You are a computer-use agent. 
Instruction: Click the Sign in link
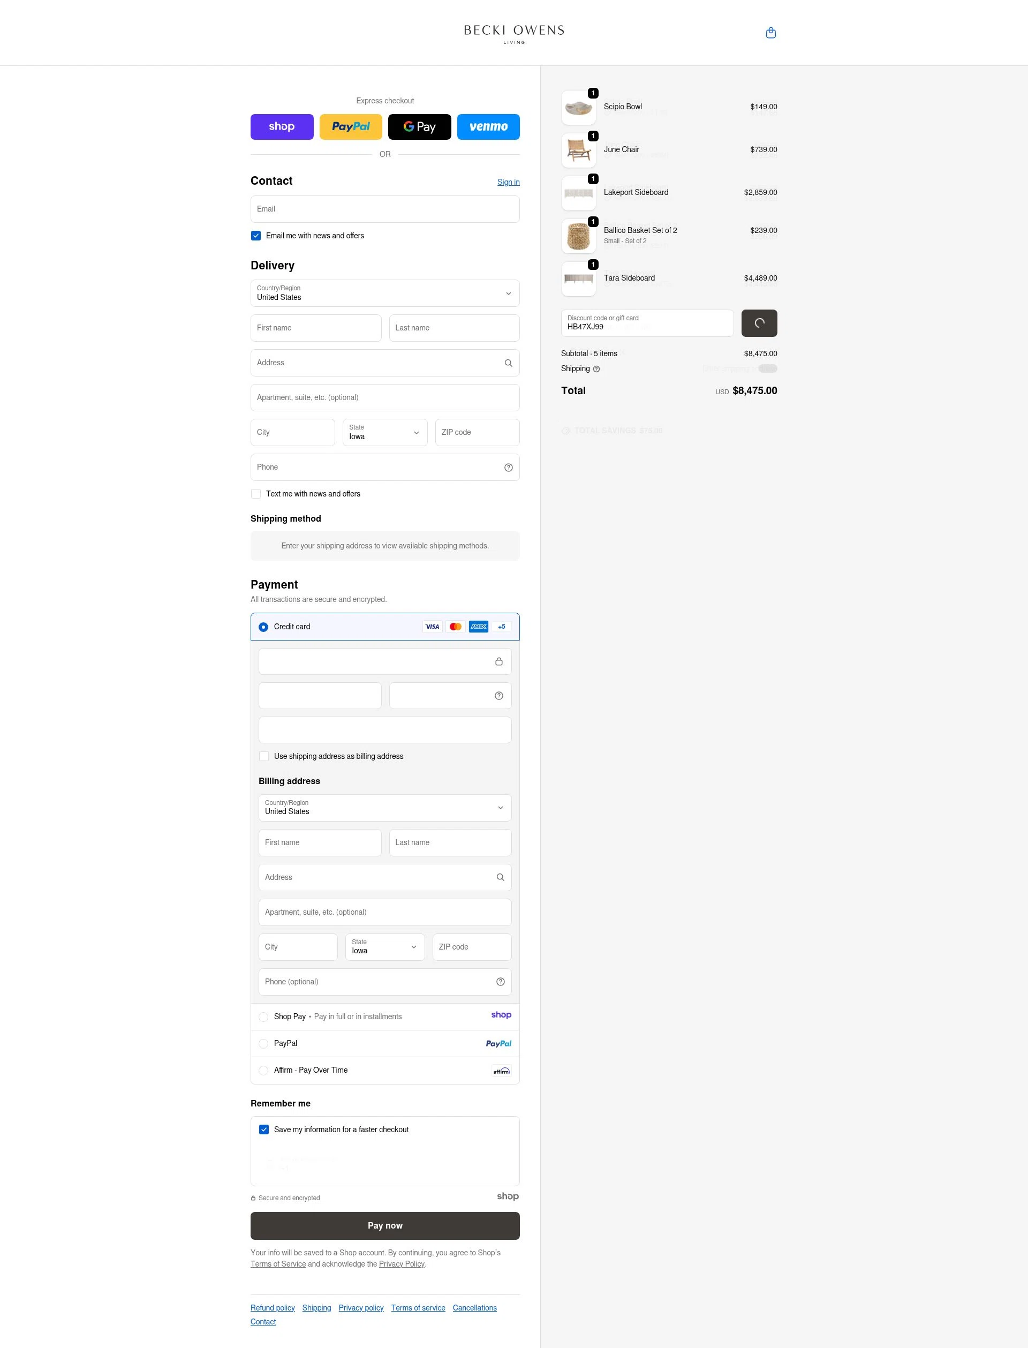pos(508,182)
